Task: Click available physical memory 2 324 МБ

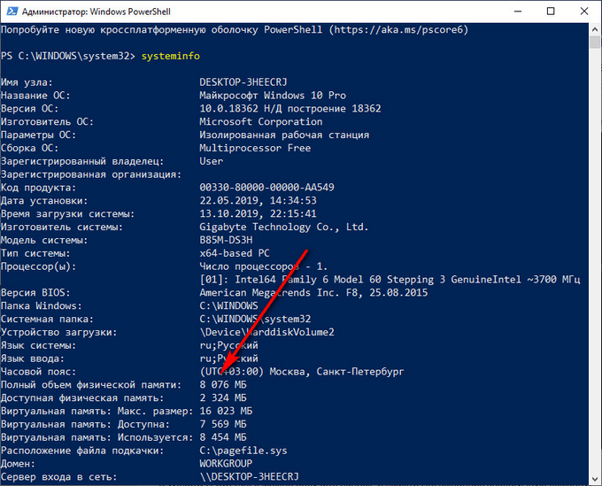Action: 223,397
